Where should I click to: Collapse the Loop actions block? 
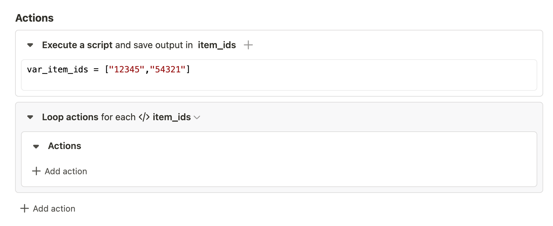[30, 117]
